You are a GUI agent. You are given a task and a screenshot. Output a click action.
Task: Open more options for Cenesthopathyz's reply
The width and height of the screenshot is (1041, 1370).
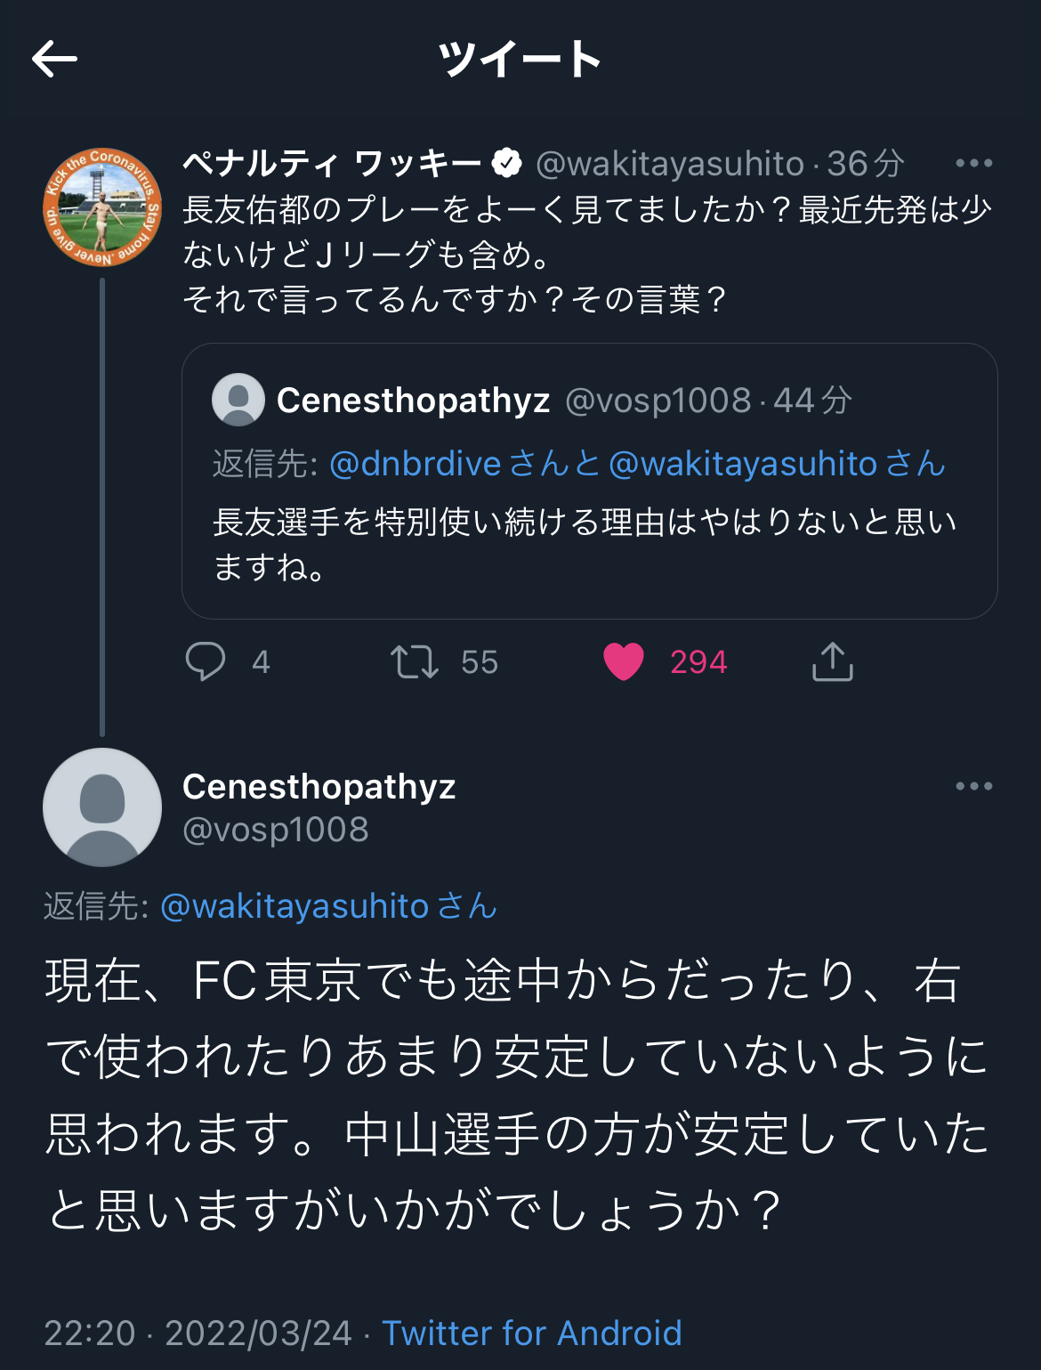pos(973,786)
